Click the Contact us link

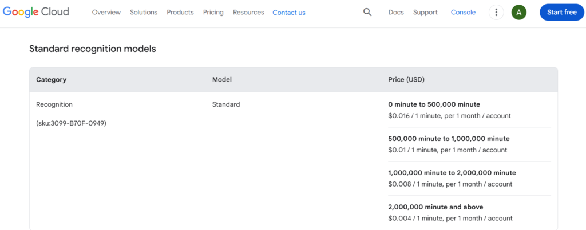[x=289, y=12]
